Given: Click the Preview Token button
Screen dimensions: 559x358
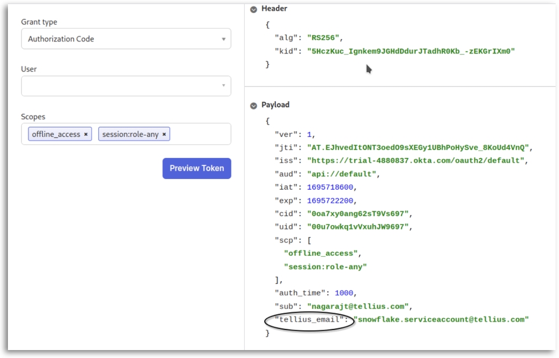Looking at the screenshot, I should pos(197,168).
